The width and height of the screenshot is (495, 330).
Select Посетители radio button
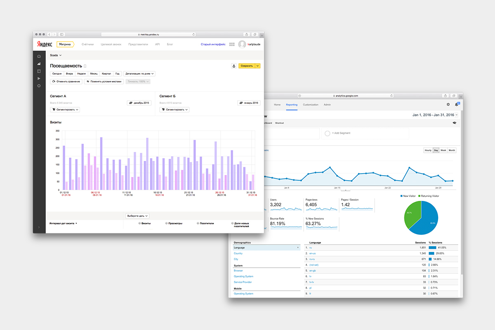coord(198,223)
